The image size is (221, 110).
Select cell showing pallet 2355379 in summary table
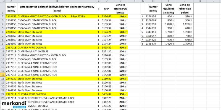click(153, 44)
